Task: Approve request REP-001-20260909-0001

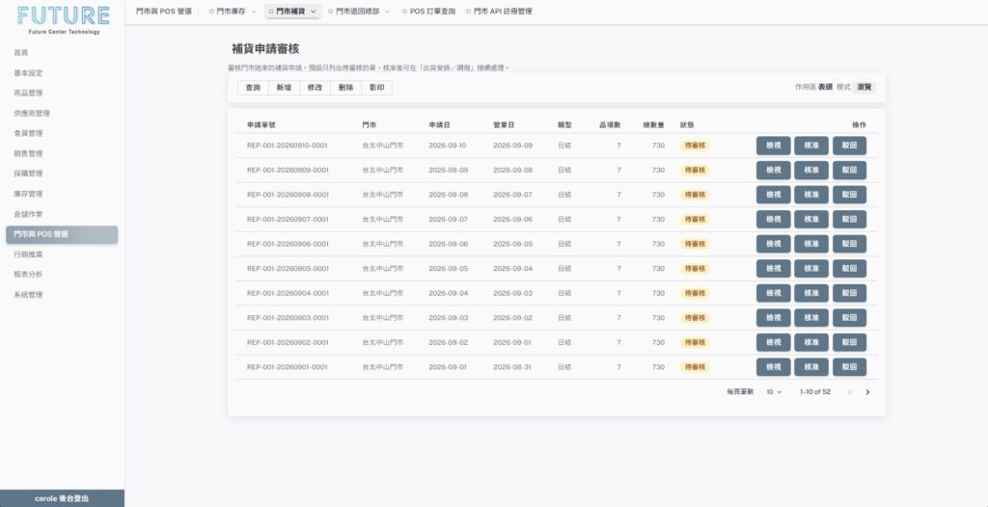Action: click(x=810, y=170)
